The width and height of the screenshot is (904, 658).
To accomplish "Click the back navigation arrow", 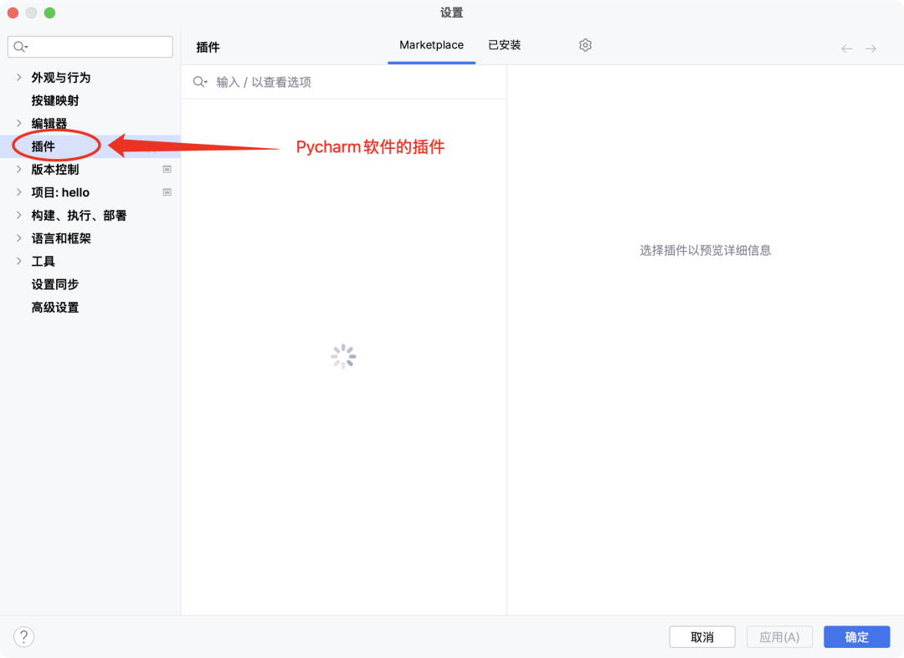I will click(x=846, y=48).
